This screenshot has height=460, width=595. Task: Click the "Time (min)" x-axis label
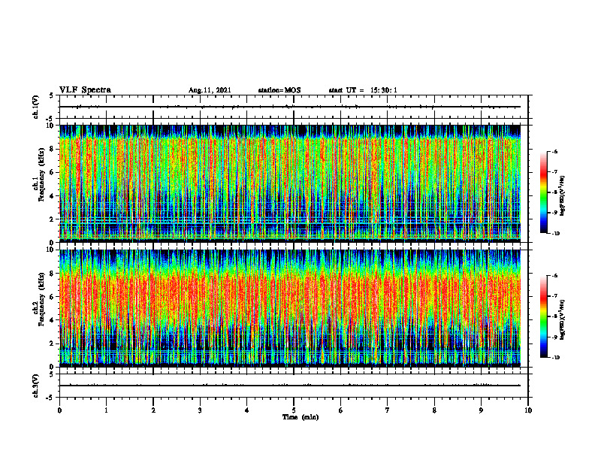coord(301,417)
